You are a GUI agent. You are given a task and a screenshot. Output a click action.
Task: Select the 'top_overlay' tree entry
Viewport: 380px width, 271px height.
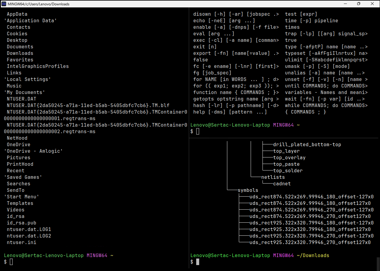pos(289,158)
